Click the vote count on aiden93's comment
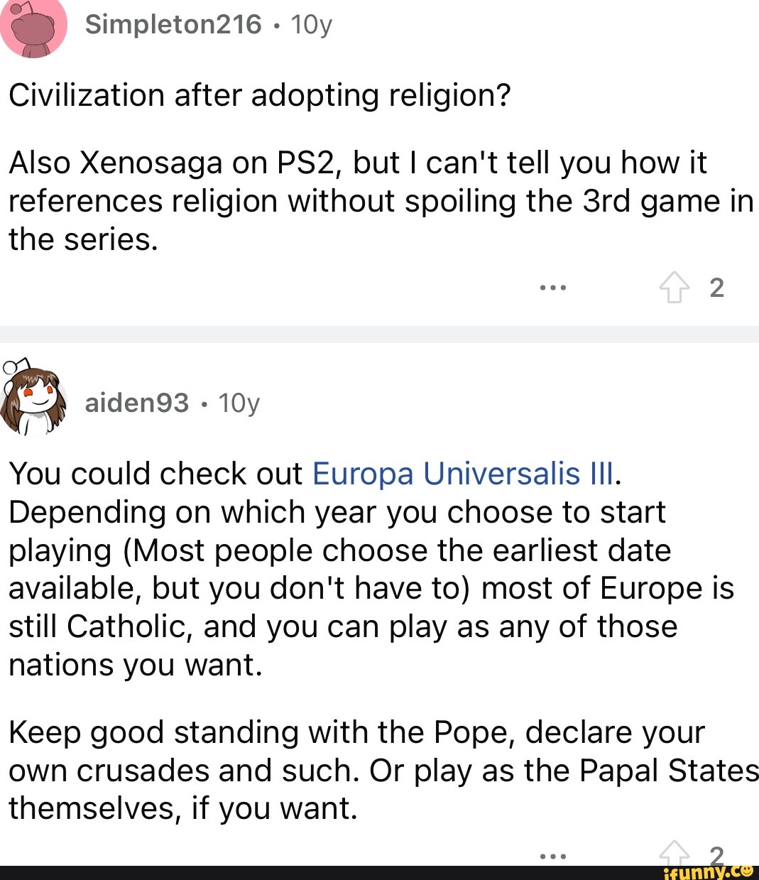 coord(716,854)
